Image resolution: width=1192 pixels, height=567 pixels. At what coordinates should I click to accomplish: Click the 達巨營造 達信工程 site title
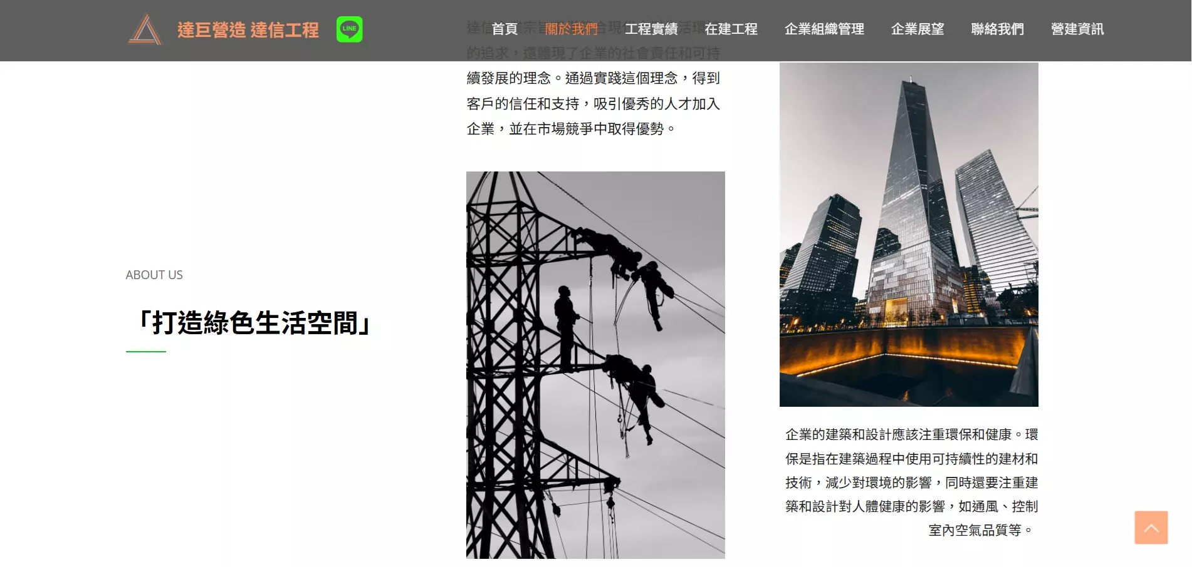(x=248, y=30)
